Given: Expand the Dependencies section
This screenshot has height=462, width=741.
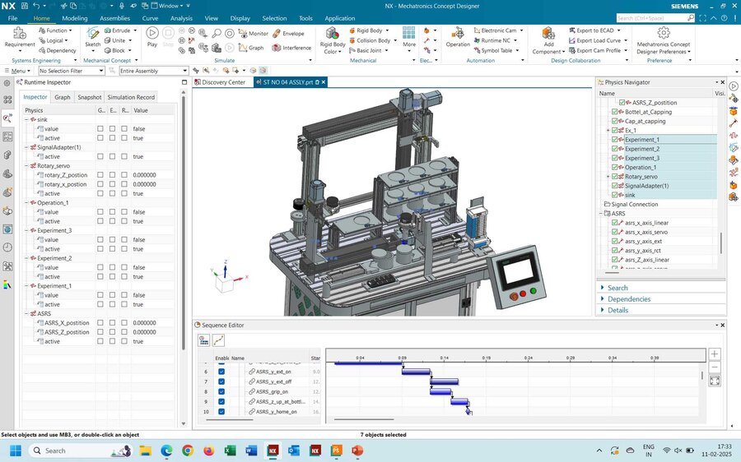Looking at the screenshot, I should click(628, 298).
